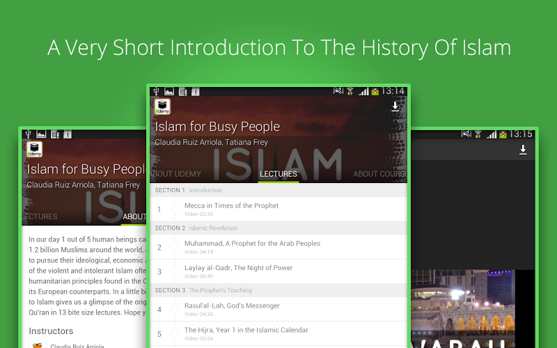
Task: Tap the download icon in center phone header
Action: point(395,107)
